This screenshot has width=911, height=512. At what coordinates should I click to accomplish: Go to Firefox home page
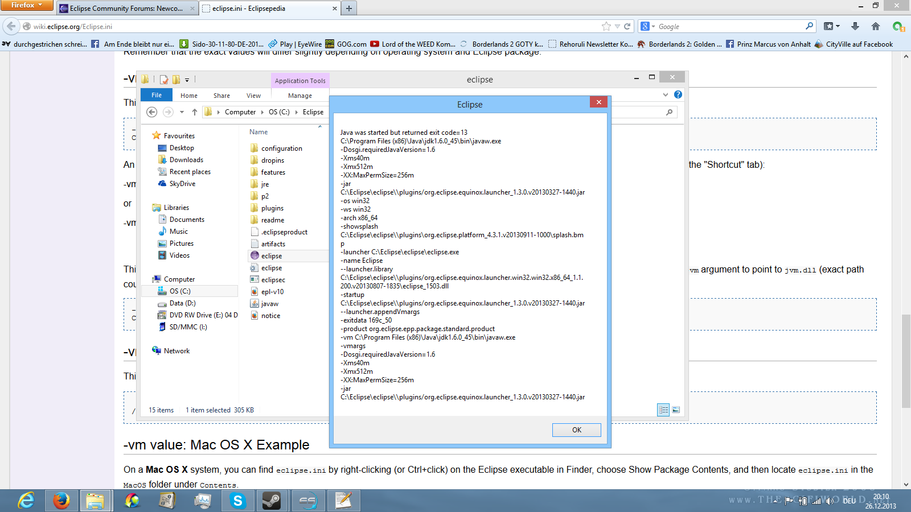pos(876,26)
